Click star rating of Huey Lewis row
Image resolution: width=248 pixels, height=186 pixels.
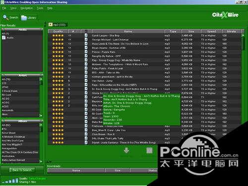(58, 44)
